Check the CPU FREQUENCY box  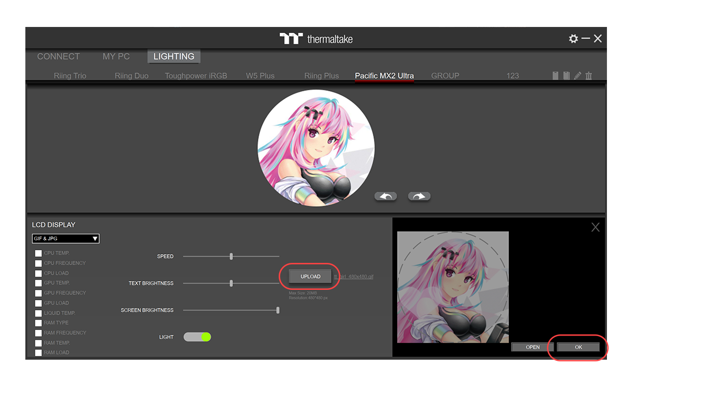point(39,263)
